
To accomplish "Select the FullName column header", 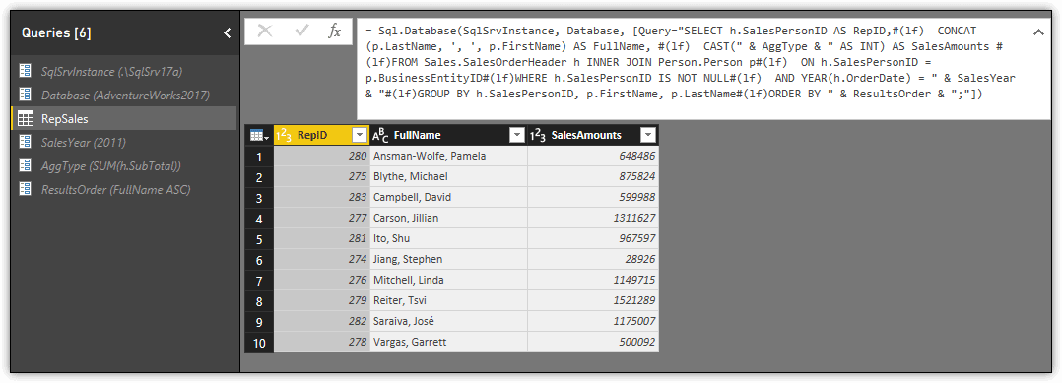I will pyautogui.click(x=448, y=135).
